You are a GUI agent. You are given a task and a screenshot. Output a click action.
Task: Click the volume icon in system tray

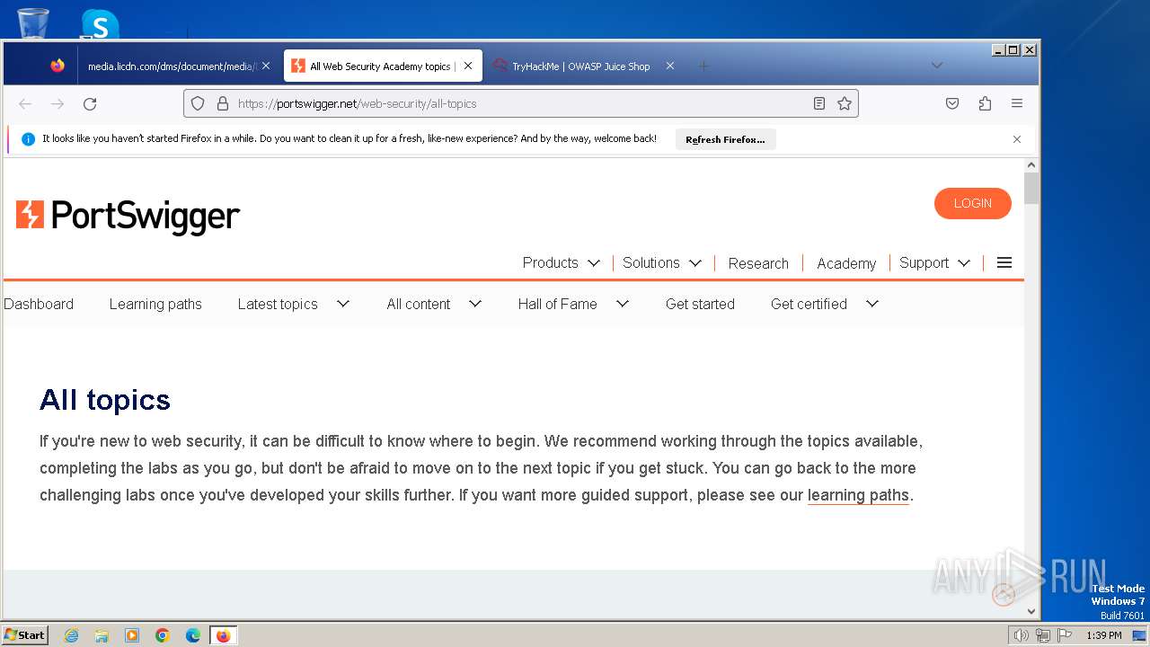click(x=1021, y=635)
